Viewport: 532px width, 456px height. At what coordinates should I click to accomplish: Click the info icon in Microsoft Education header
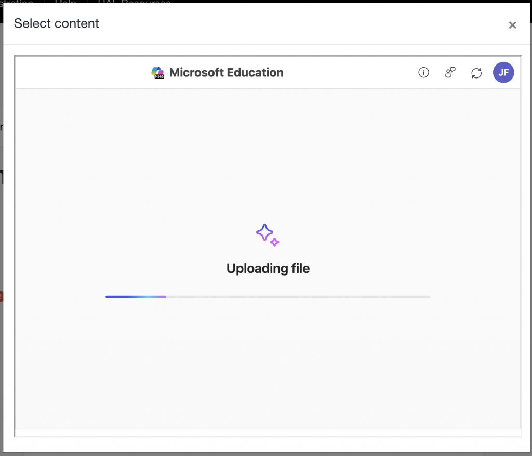click(x=424, y=73)
